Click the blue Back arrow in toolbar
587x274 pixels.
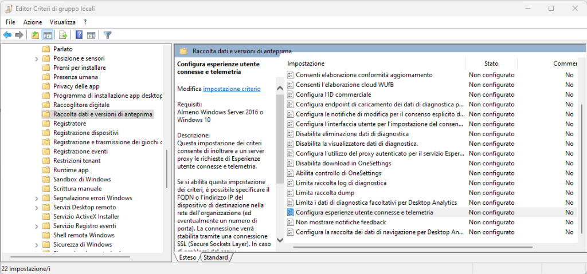point(7,35)
